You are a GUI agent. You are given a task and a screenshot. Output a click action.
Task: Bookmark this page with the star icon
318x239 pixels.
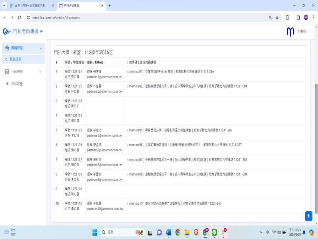point(277,18)
